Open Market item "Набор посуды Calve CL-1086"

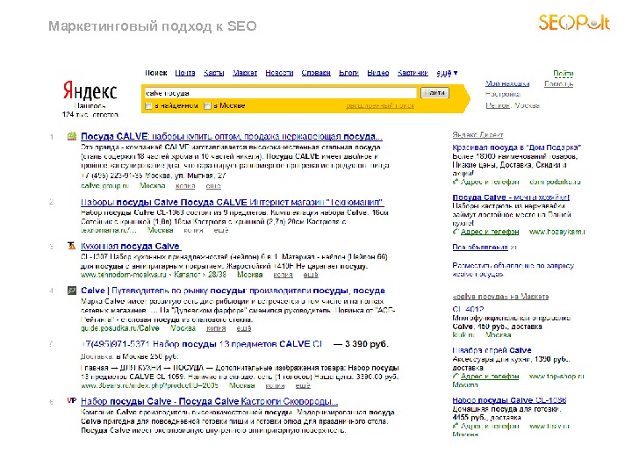(509, 400)
